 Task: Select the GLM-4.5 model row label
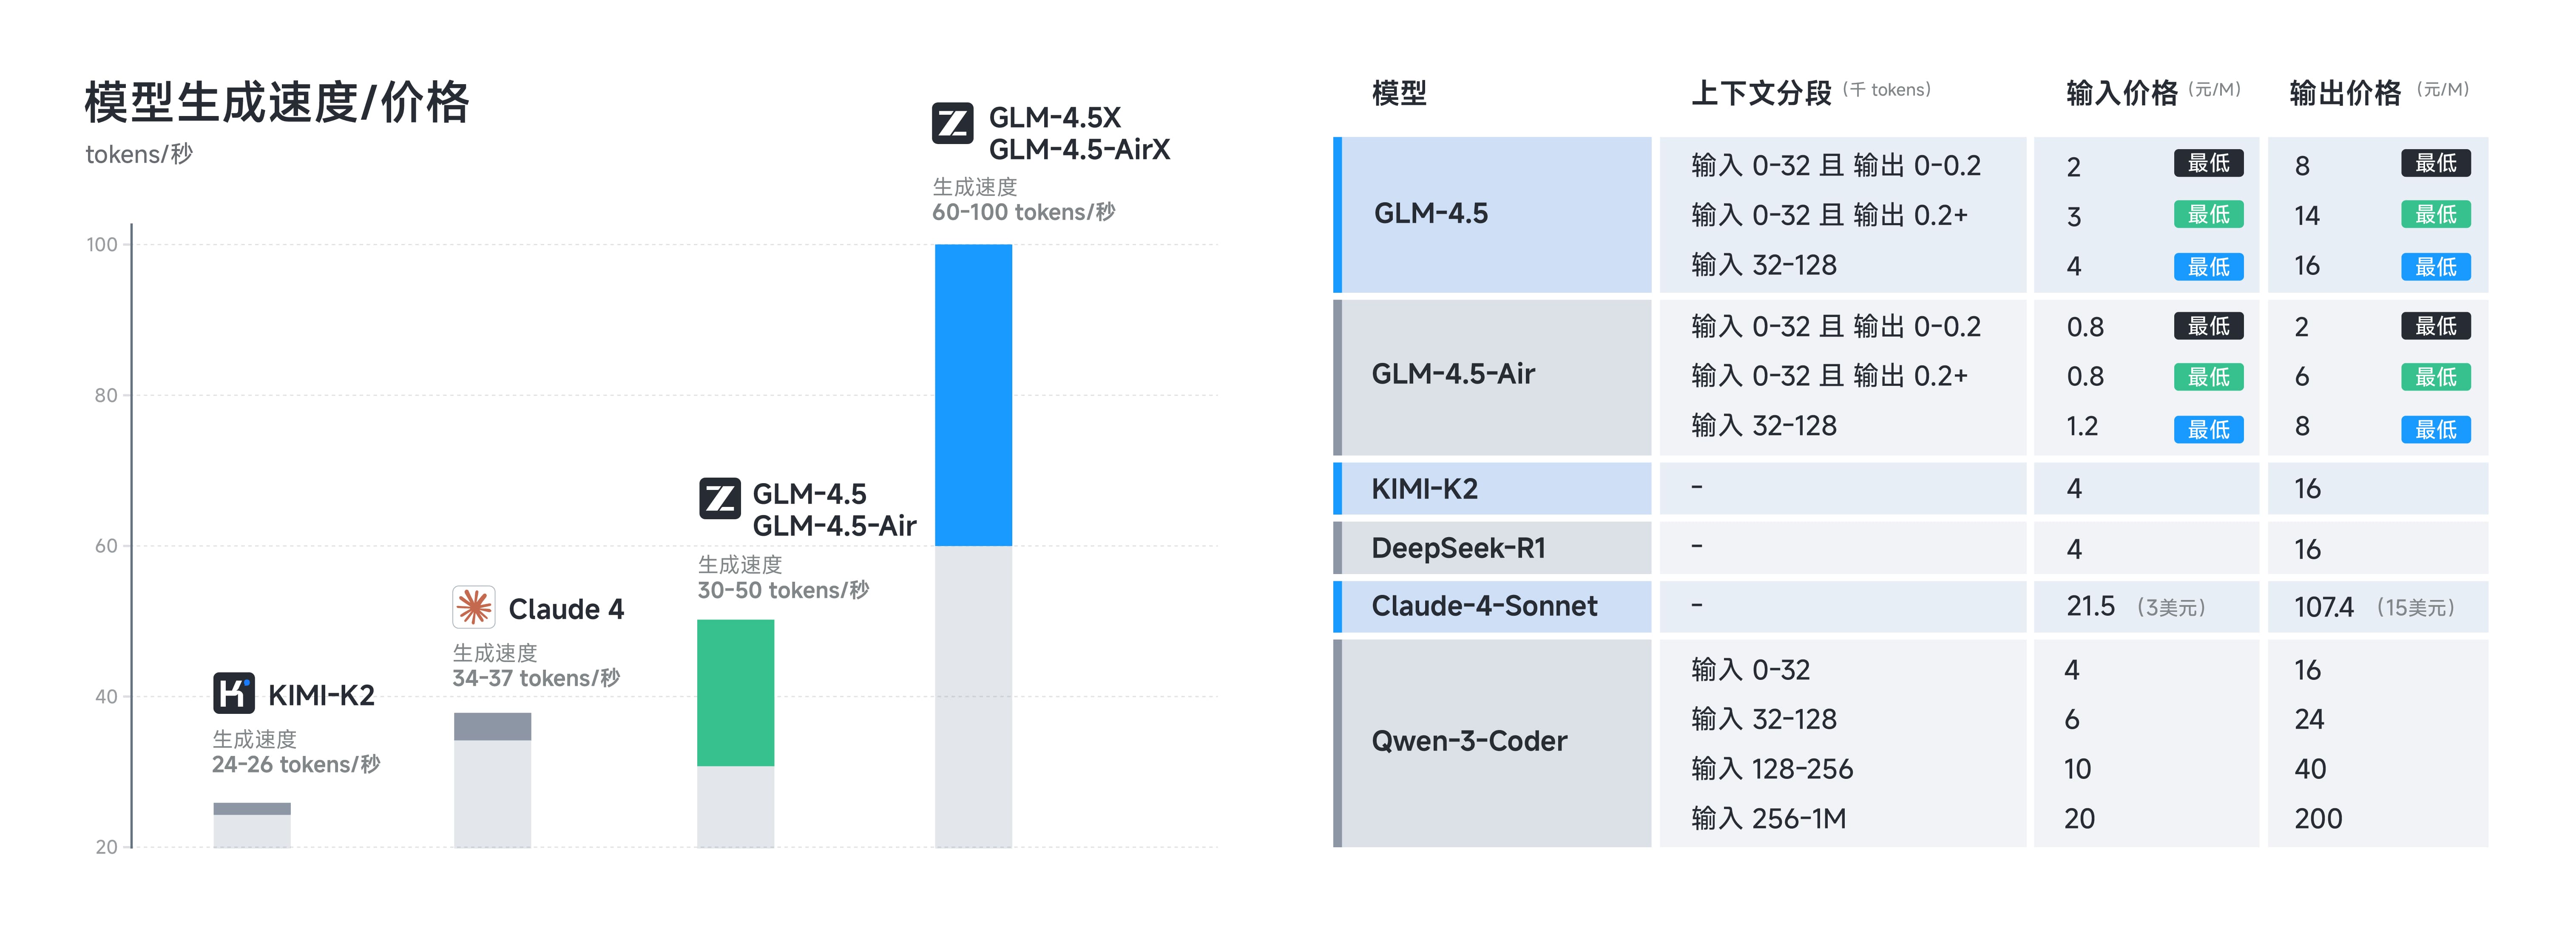click(x=1431, y=214)
